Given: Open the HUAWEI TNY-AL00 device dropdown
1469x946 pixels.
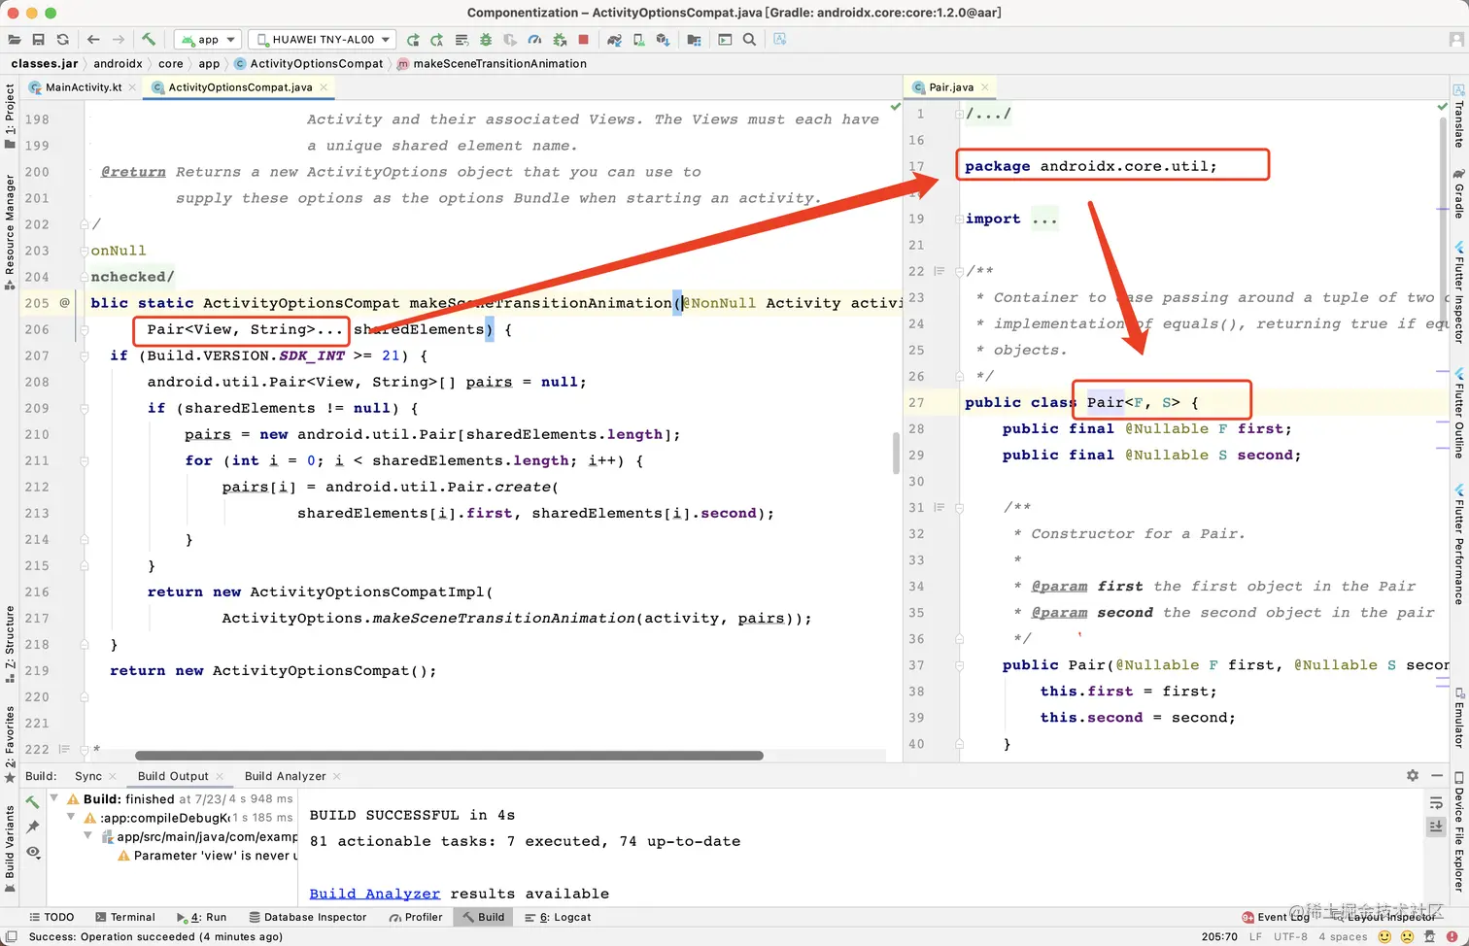Looking at the screenshot, I should coord(322,40).
